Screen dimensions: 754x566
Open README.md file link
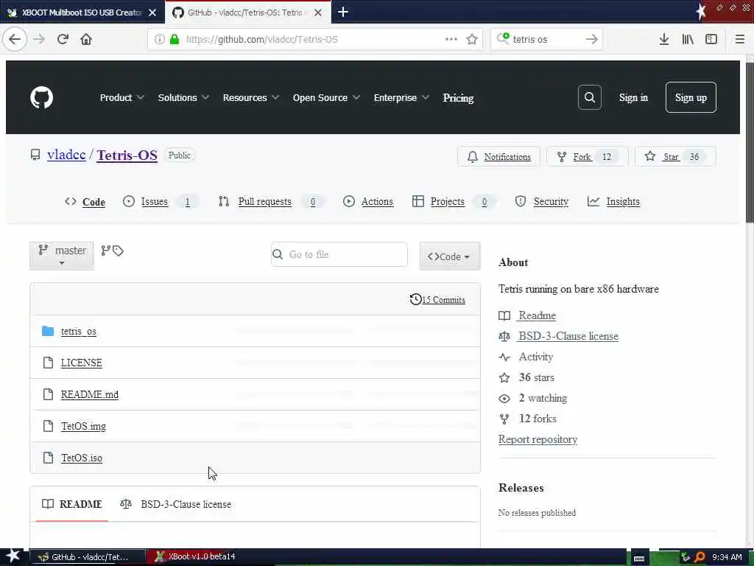tap(89, 395)
